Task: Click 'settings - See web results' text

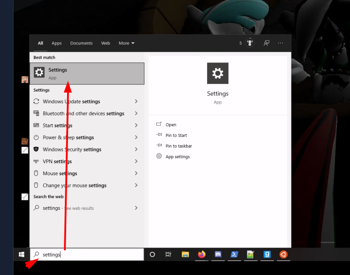Action: pos(68,208)
